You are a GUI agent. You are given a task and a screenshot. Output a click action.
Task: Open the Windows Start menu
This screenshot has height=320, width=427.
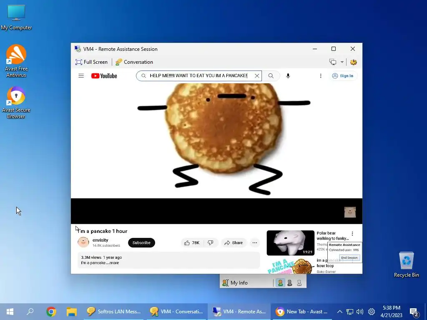point(10,312)
